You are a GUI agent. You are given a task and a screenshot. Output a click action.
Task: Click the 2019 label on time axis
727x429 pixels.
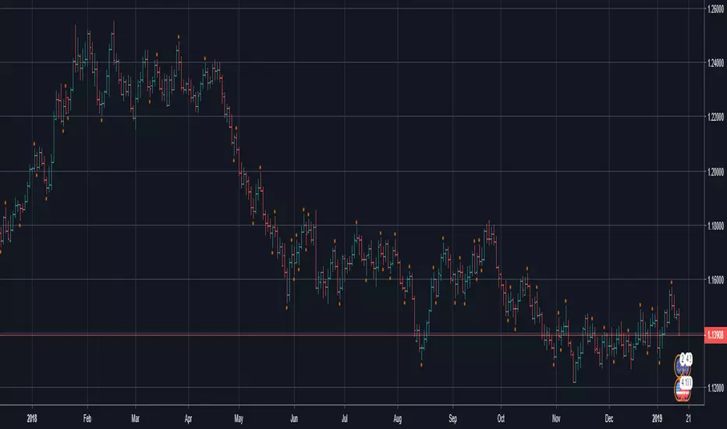click(x=658, y=418)
